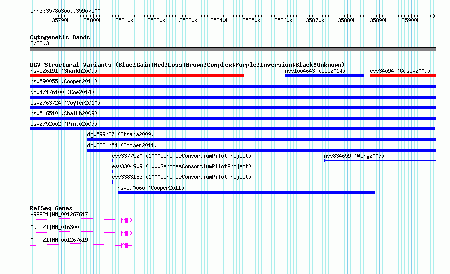This screenshot has width=450, height=274.
Task: Click the RefSeq Genes track heading
Action: point(51,208)
